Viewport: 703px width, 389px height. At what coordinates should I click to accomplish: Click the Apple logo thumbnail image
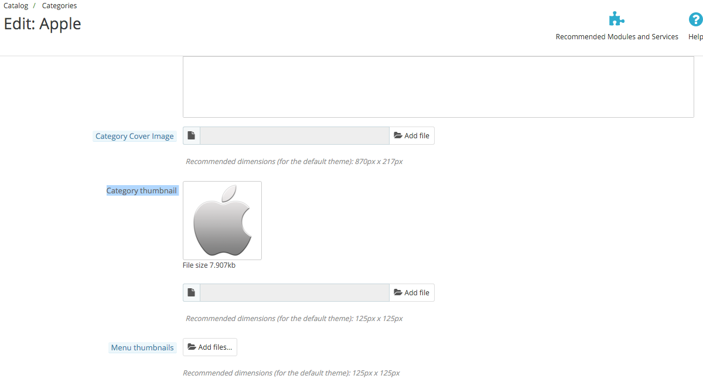[223, 220]
